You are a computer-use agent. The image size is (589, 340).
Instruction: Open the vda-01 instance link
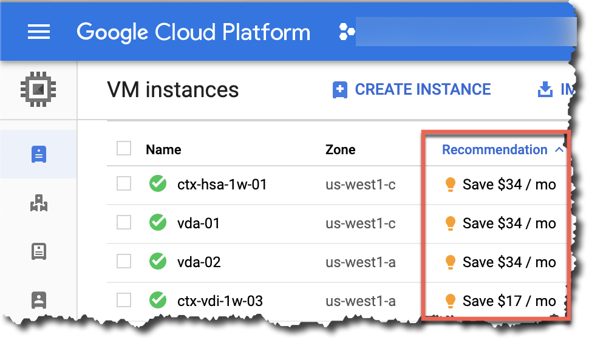tap(199, 223)
